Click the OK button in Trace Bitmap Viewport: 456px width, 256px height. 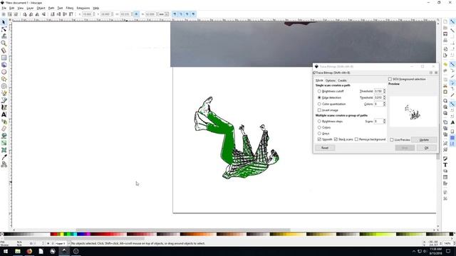coord(426,148)
